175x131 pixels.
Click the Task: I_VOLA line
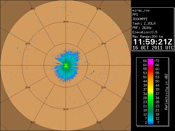(144, 23)
